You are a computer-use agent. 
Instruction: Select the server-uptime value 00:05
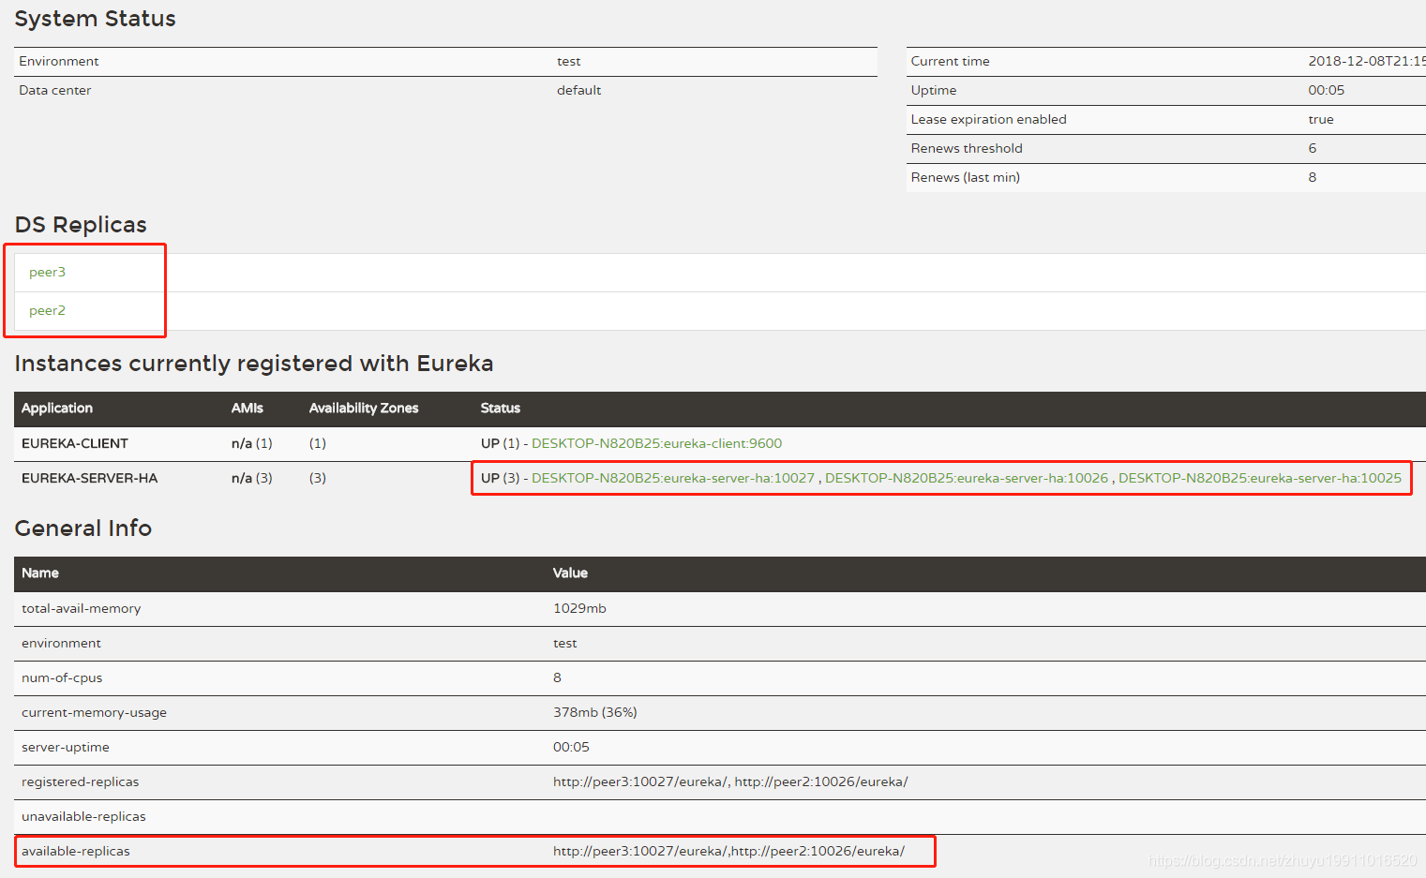[x=571, y=747]
